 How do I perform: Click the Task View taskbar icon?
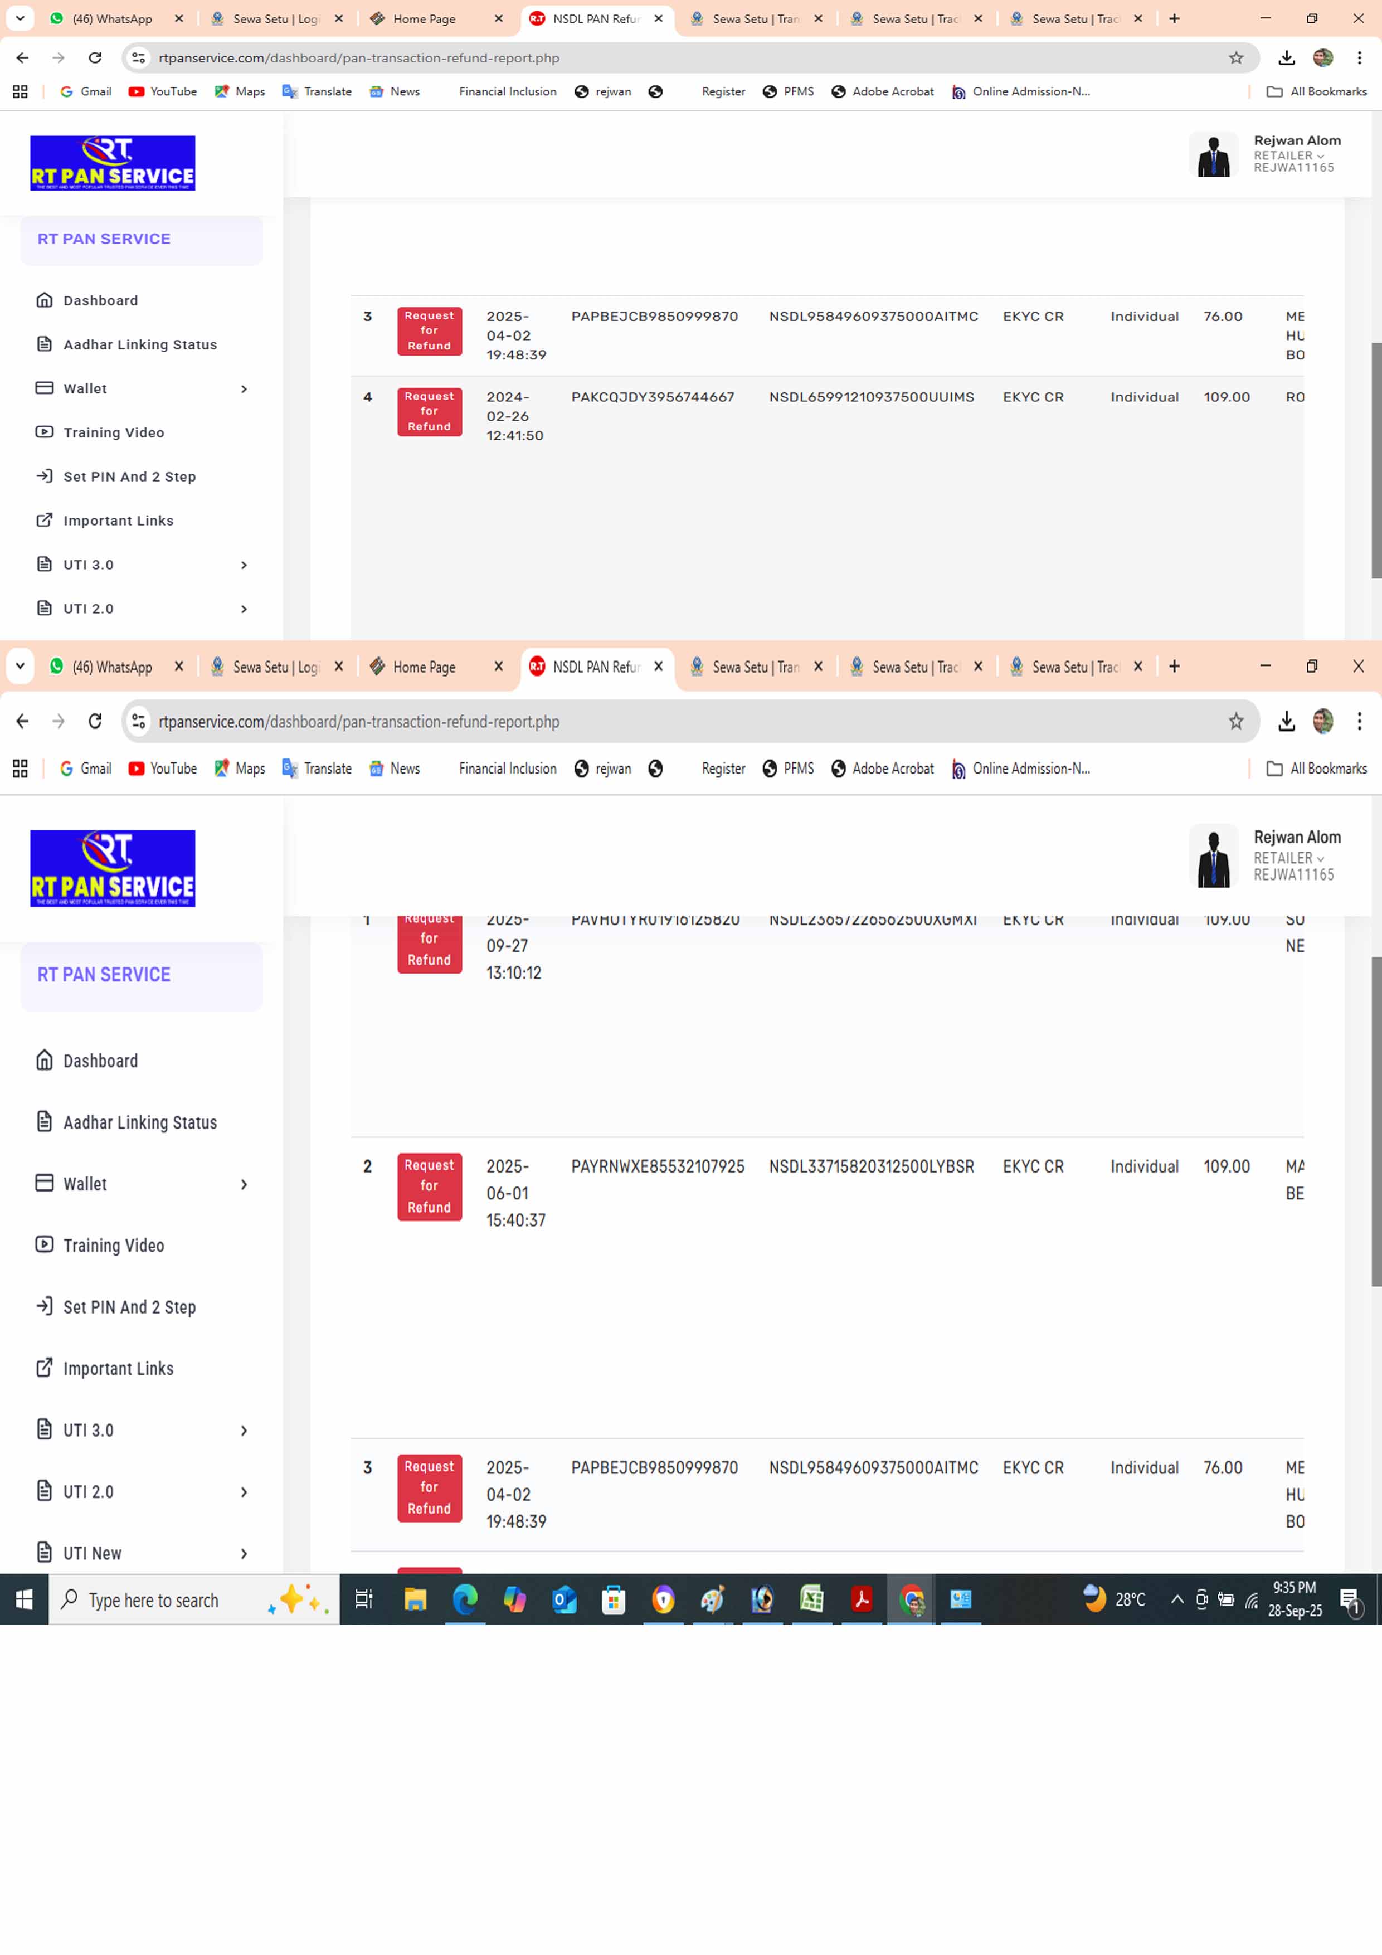coord(364,1600)
